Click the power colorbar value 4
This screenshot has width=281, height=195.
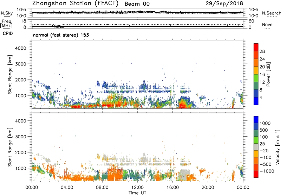[x=261, y=98]
